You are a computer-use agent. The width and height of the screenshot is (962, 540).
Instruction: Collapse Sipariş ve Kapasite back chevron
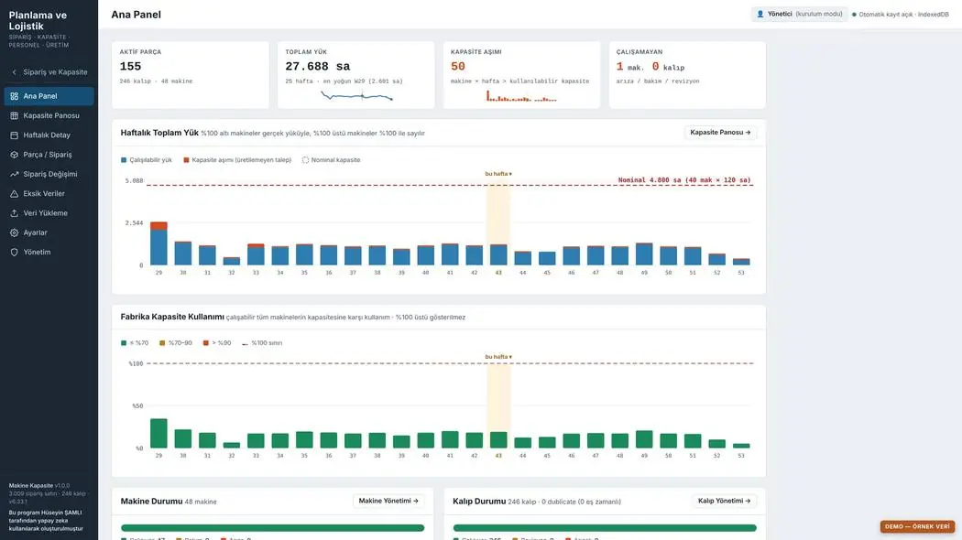(14, 72)
